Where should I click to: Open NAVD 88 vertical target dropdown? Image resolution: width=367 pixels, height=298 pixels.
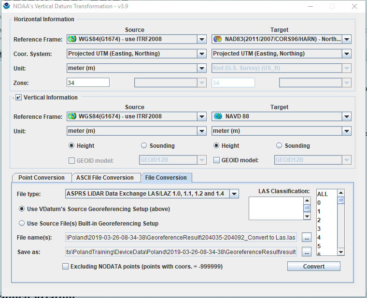(x=347, y=116)
